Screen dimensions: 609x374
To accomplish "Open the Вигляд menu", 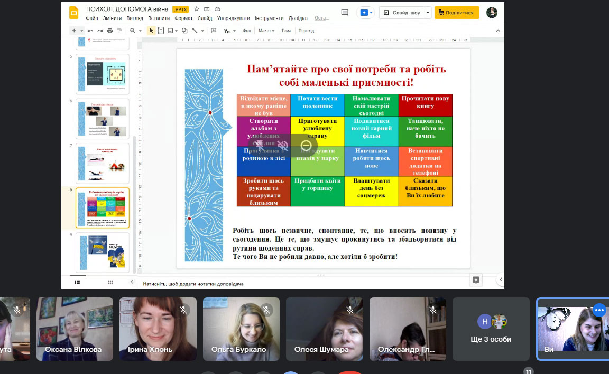I will point(135,18).
